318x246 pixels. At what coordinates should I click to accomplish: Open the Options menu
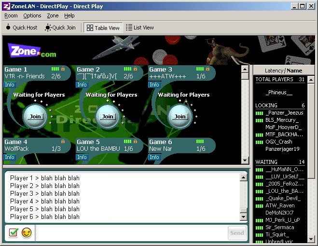pos(32,15)
